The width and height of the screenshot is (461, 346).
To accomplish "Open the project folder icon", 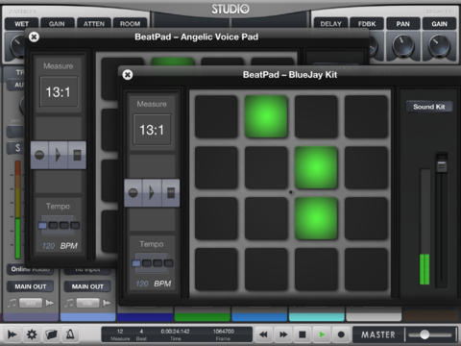I will [51, 334].
